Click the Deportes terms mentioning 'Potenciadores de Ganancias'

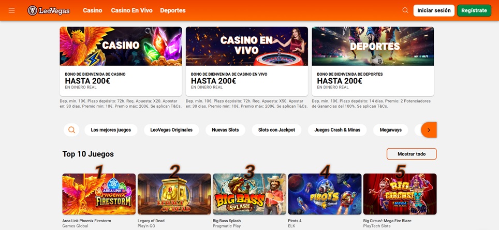371,104
